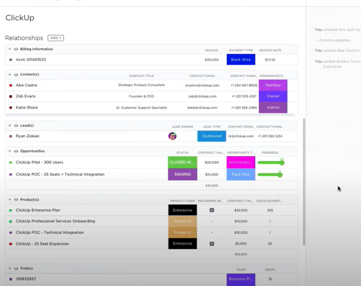
Task: Adjust progress slider for ClickUp POC - 25 Seats
Action: [270, 175]
